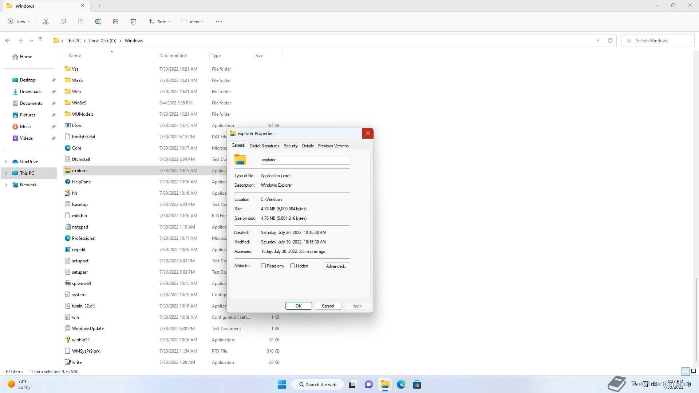This screenshot has height=393, width=699.
Task: Open Microsoft Store from taskbar
Action: click(417, 385)
